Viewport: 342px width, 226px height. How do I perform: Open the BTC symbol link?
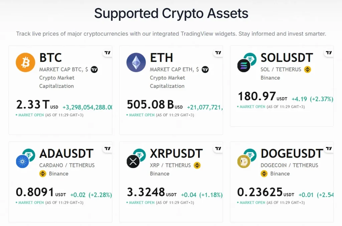50,58
